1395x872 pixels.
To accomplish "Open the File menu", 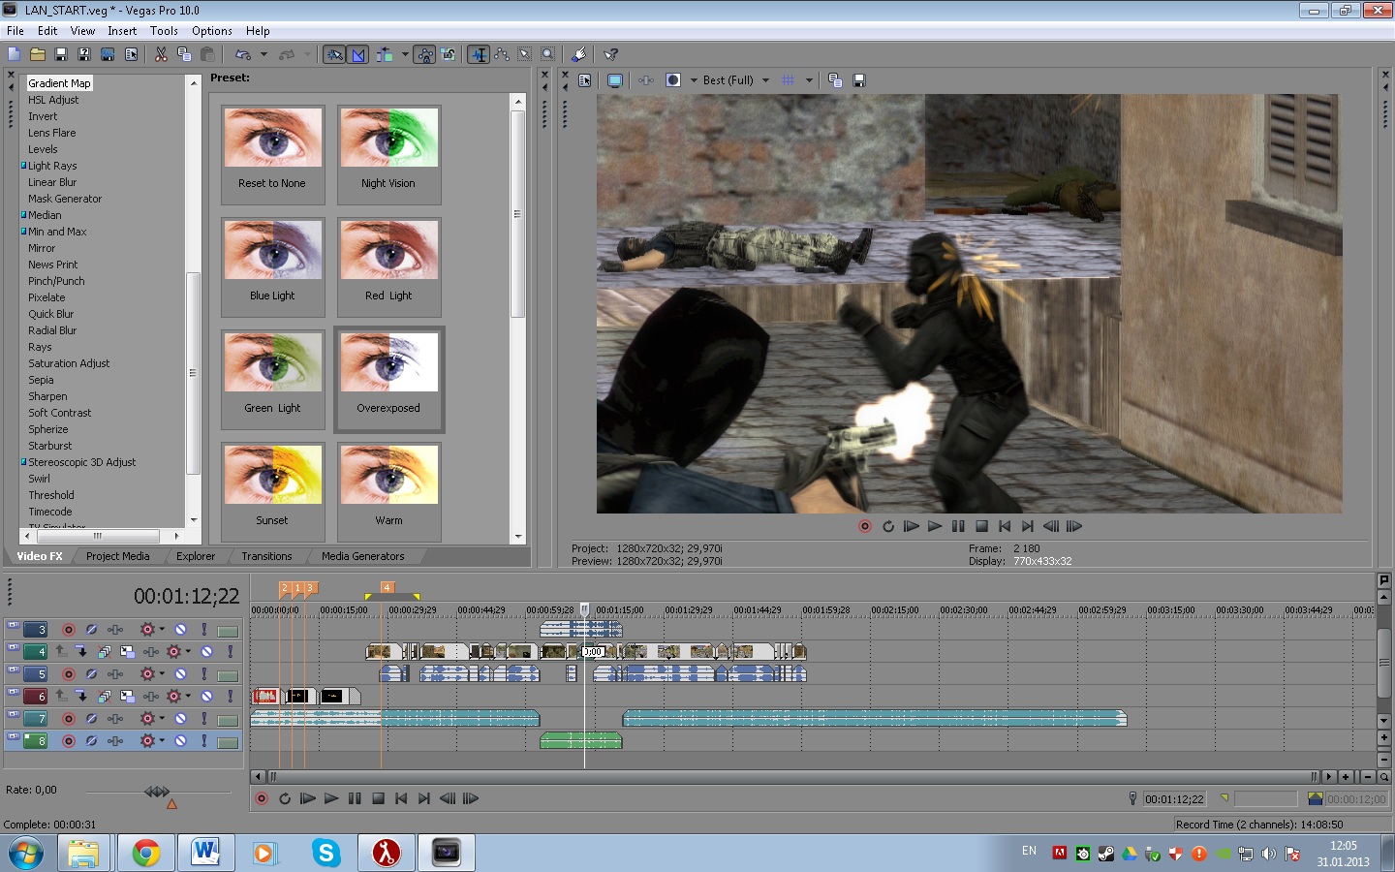I will [15, 31].
